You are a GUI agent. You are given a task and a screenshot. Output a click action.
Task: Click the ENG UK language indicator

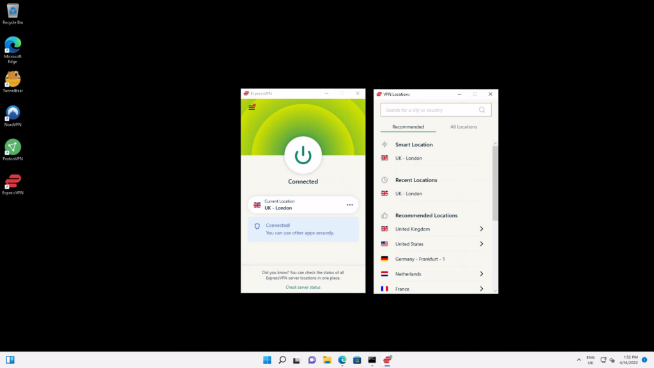click(x=591, y=360)
